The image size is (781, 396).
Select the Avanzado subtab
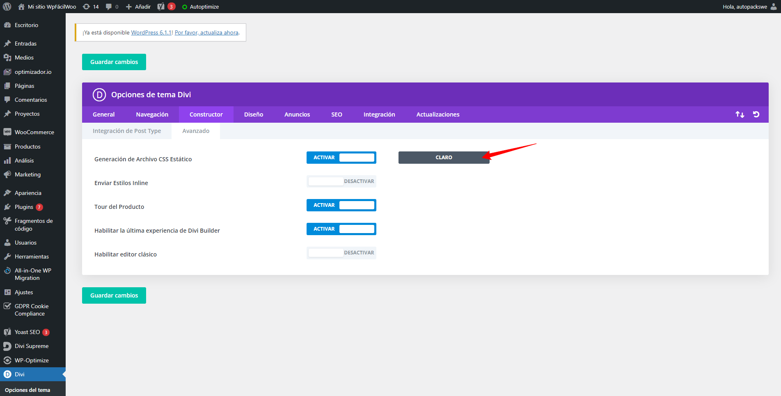click(196, 131)
